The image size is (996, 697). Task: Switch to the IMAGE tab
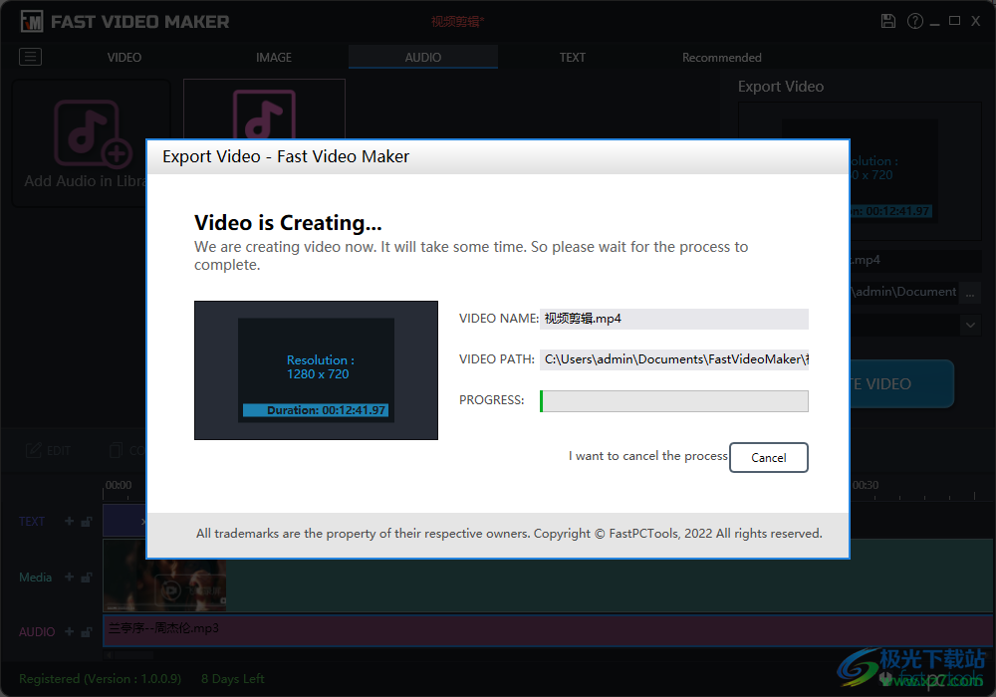pos(274,57)
